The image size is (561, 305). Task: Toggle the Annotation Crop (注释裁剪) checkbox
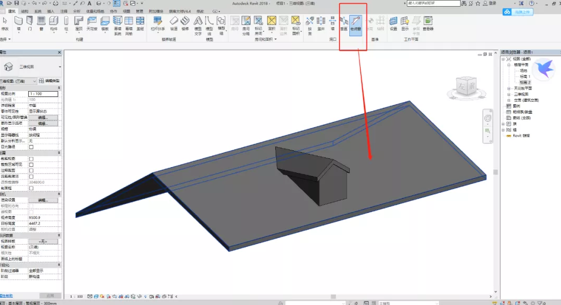[x=31, y=170]
